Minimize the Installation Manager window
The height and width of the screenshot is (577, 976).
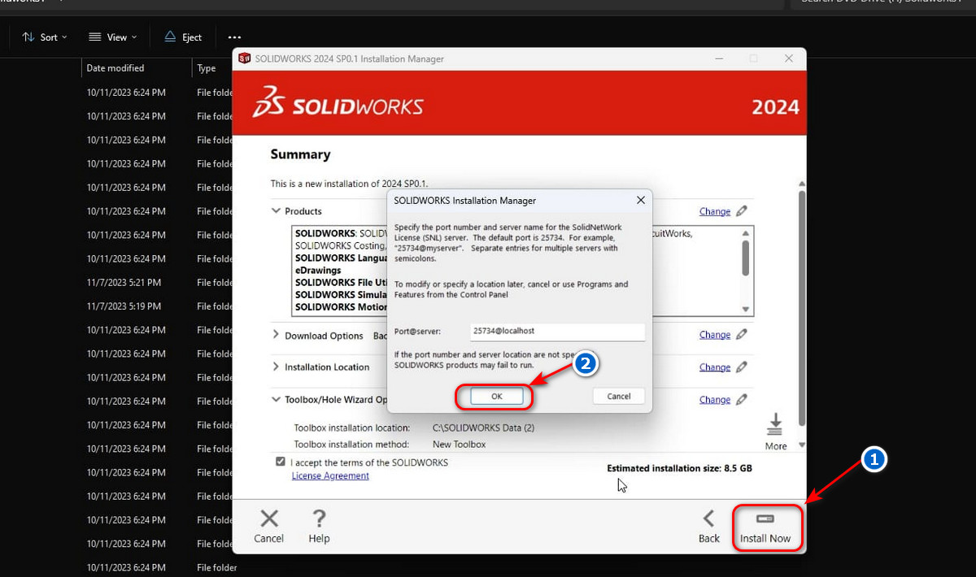coord(717,59)
